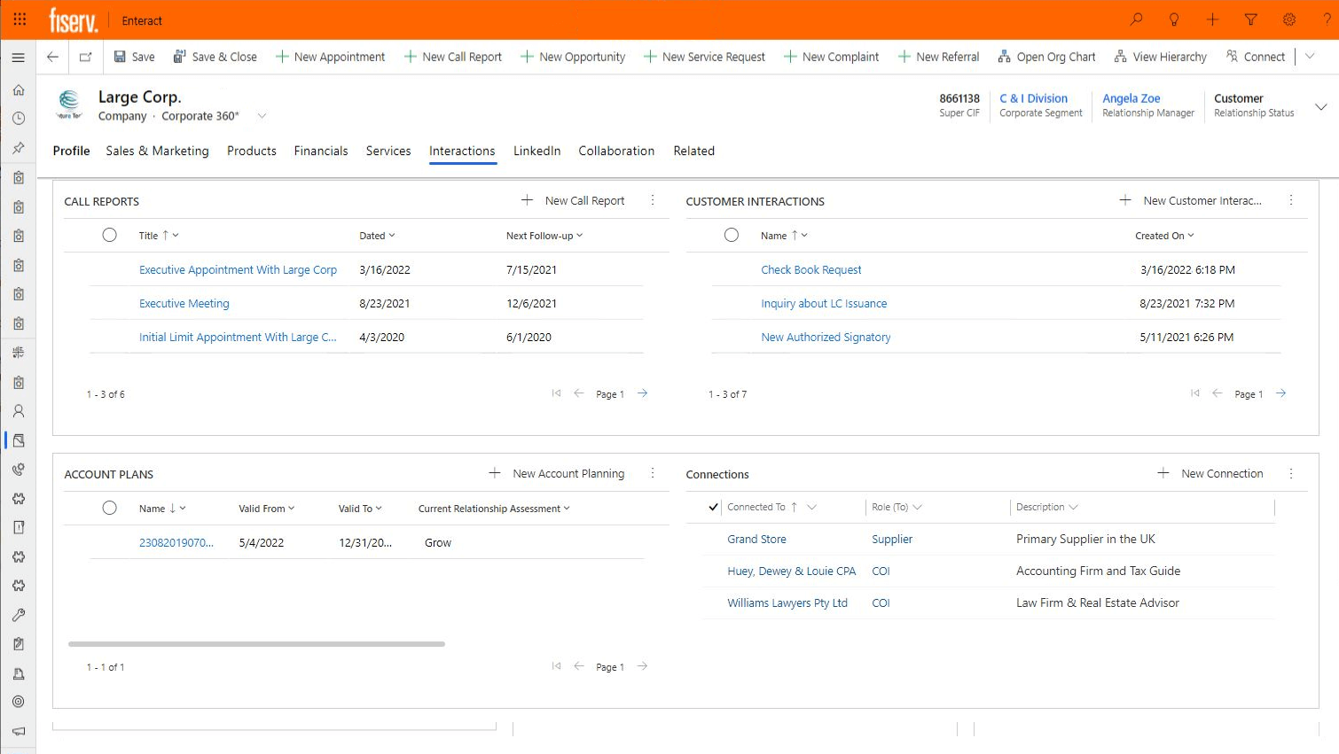Expand the Corporate 360 form selector chevron

pos(262,116)
